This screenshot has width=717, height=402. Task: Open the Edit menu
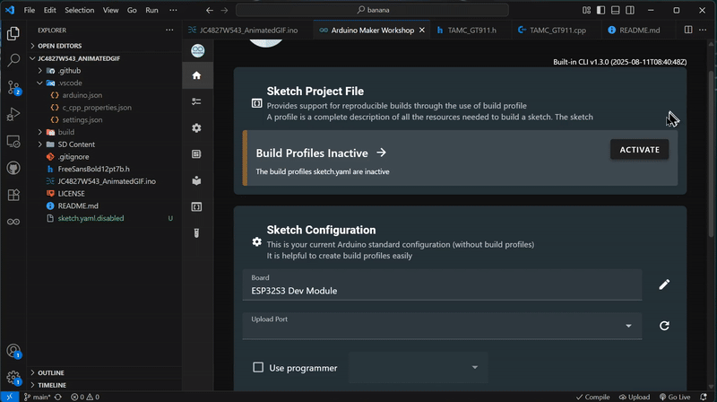click(x=50, y=10)
